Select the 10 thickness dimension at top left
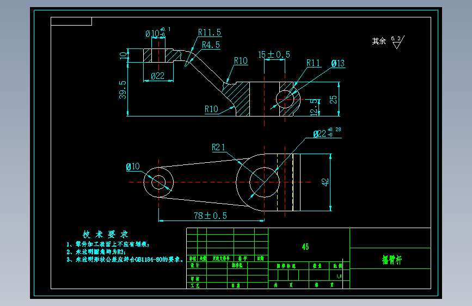Viewport: 472px width, 306px height. [x=123, y=56]
